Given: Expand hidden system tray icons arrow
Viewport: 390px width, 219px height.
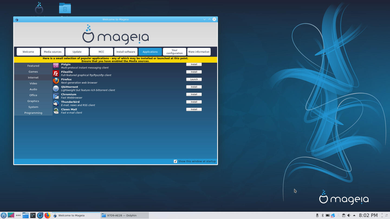Looking at the screenshot, I should 354,215.
